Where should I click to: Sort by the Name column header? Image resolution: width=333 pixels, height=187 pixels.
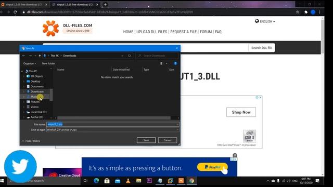pos(61,70)
